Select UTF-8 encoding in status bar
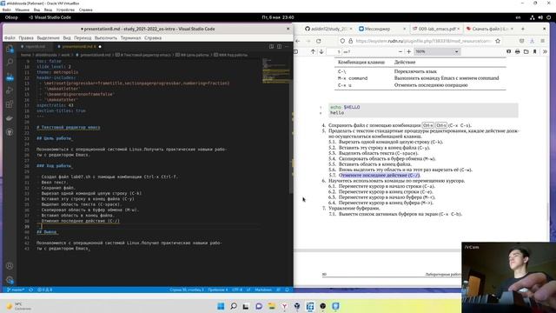Image resolution: width=556 pixels, height=313 pixels. [x=237, y=290]
